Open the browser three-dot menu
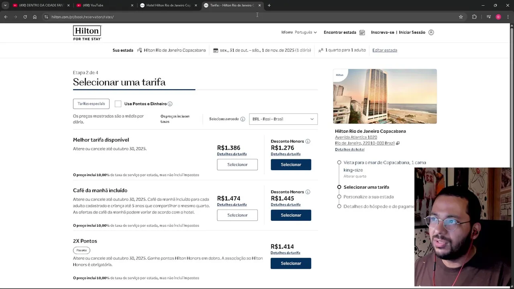The width and height of the screenshot is (514, 289). (x=508, y=17)
